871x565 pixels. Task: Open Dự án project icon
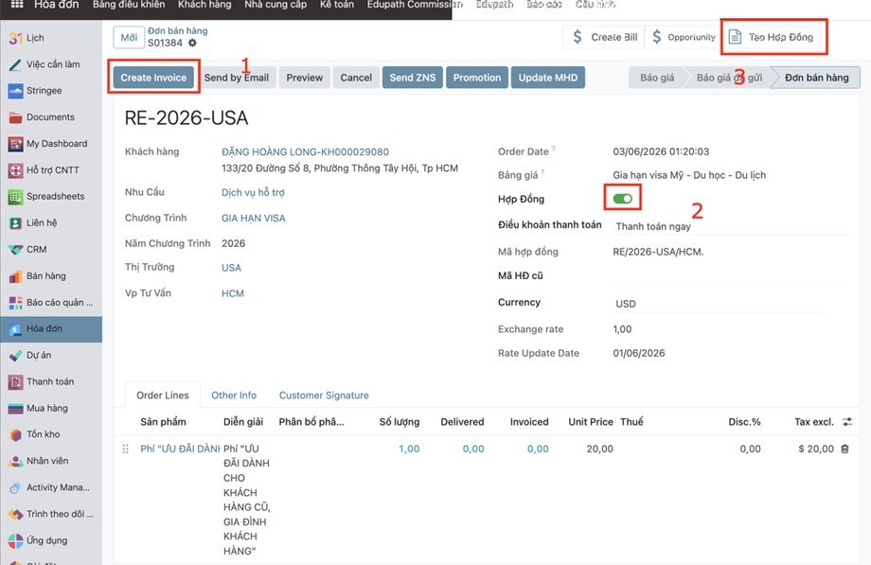tap(15, 355)
